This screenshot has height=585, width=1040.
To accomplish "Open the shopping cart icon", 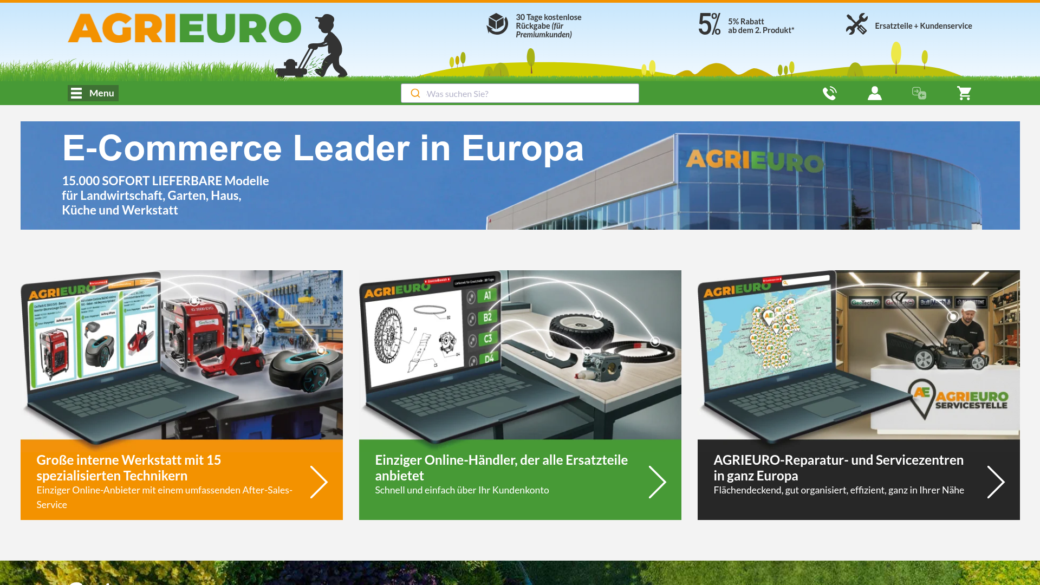I will pos(964,93).
